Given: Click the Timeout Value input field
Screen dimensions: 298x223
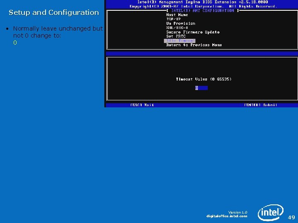Looking at the screenshot, I should 202,88.
